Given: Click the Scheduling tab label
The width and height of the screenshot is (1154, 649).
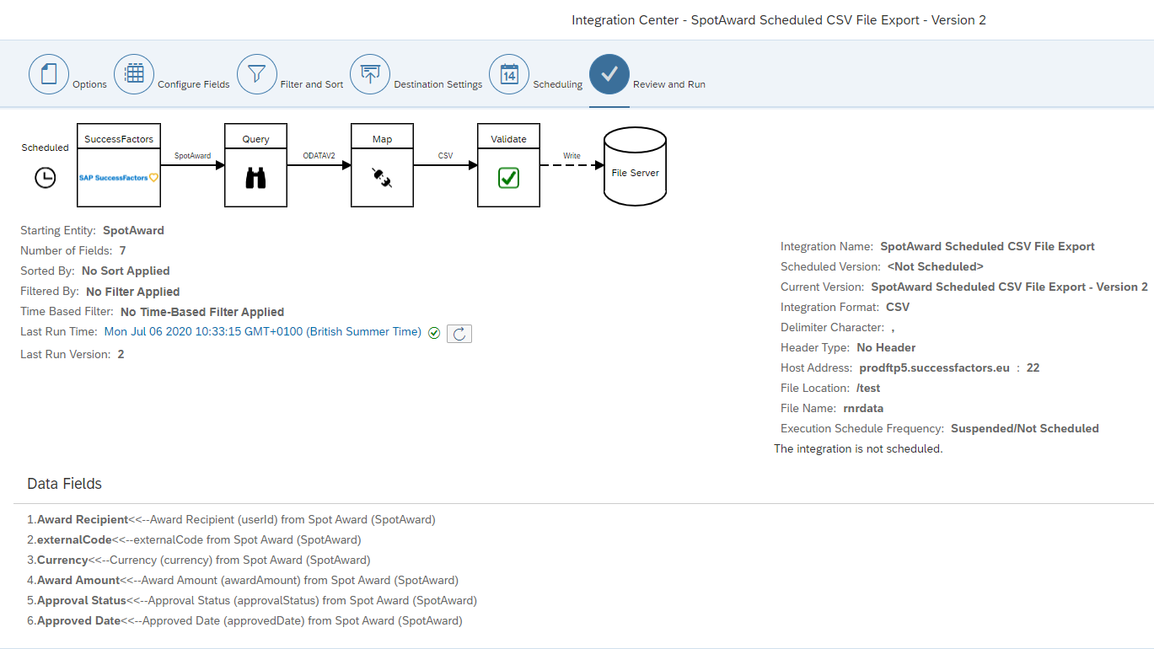Looking at the screenshot, I should pos(558,84).
